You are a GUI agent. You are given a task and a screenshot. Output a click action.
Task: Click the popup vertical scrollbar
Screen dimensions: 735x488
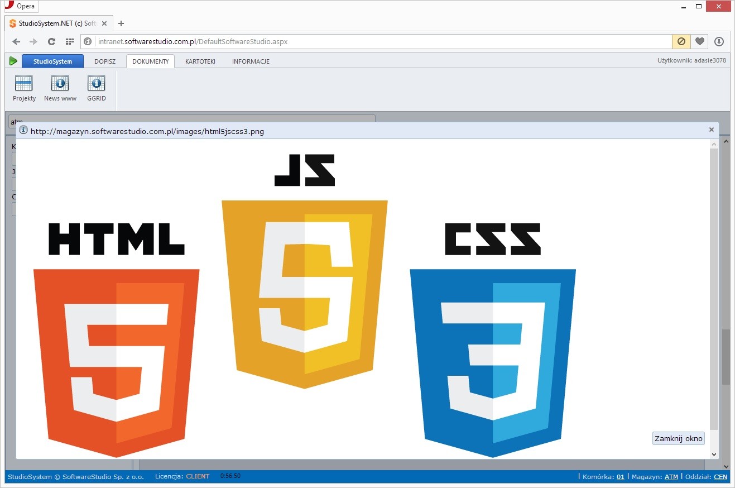tap(714, 289)
